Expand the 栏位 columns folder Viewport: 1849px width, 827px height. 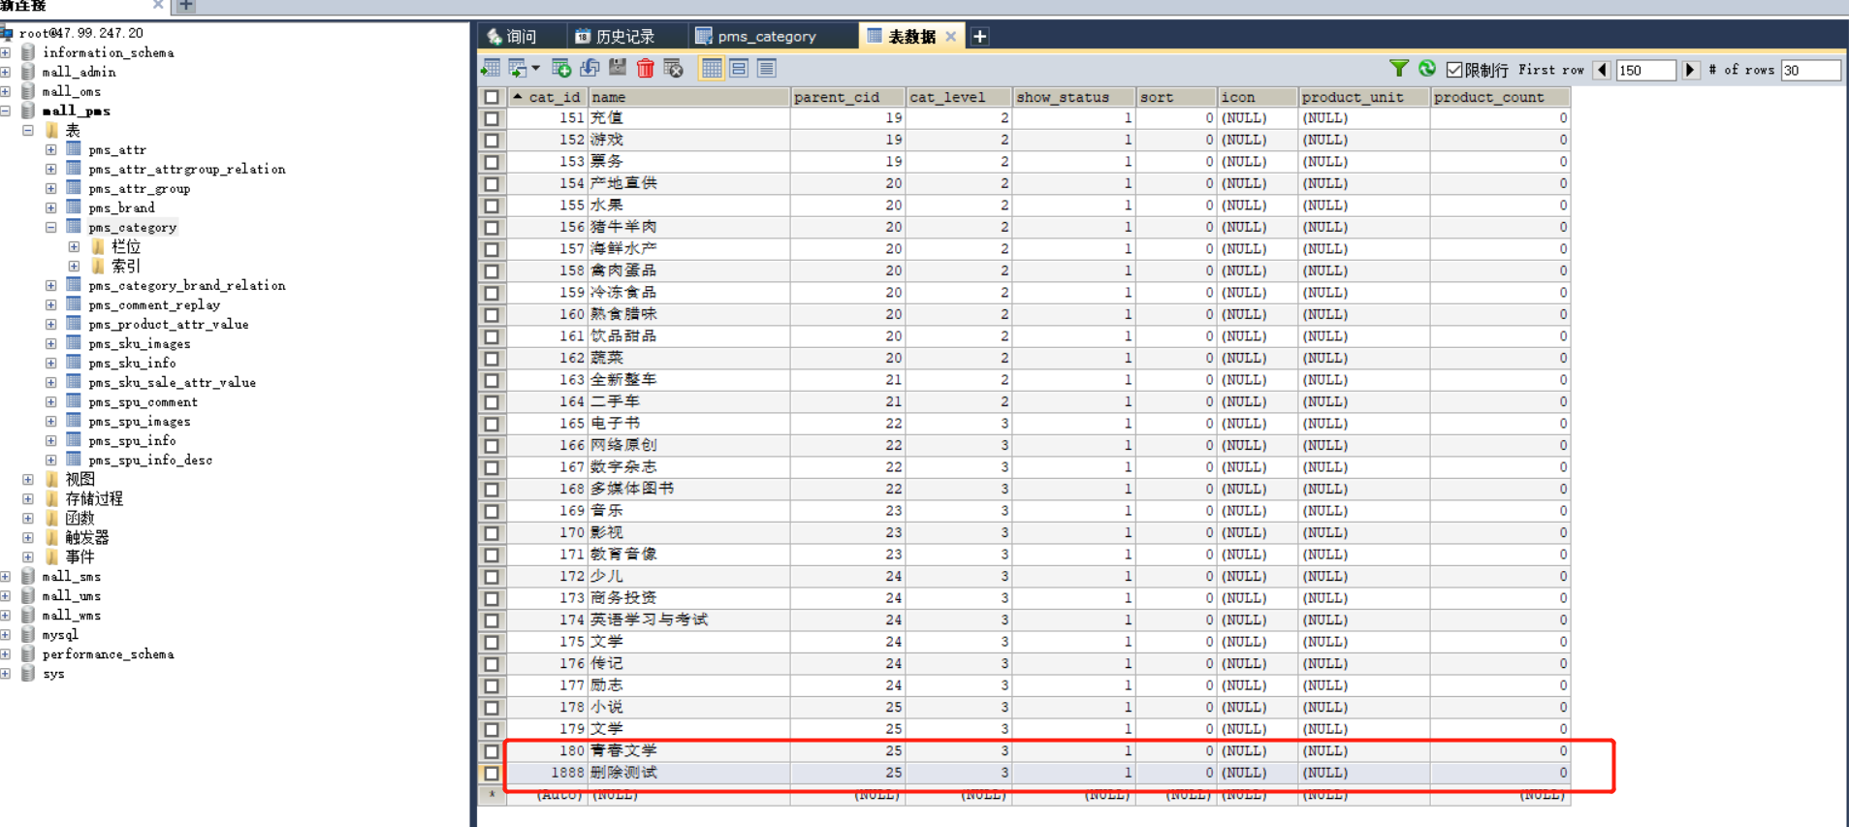[75, 246]
